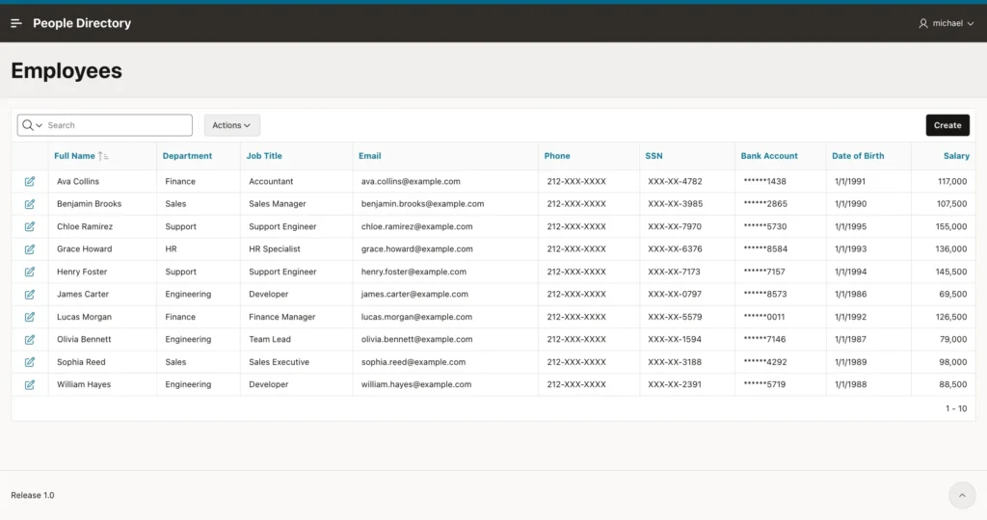Edit the Ava Collins row
Image resolution: width=987 pixels, height=520 pixels.
[30, 182]
